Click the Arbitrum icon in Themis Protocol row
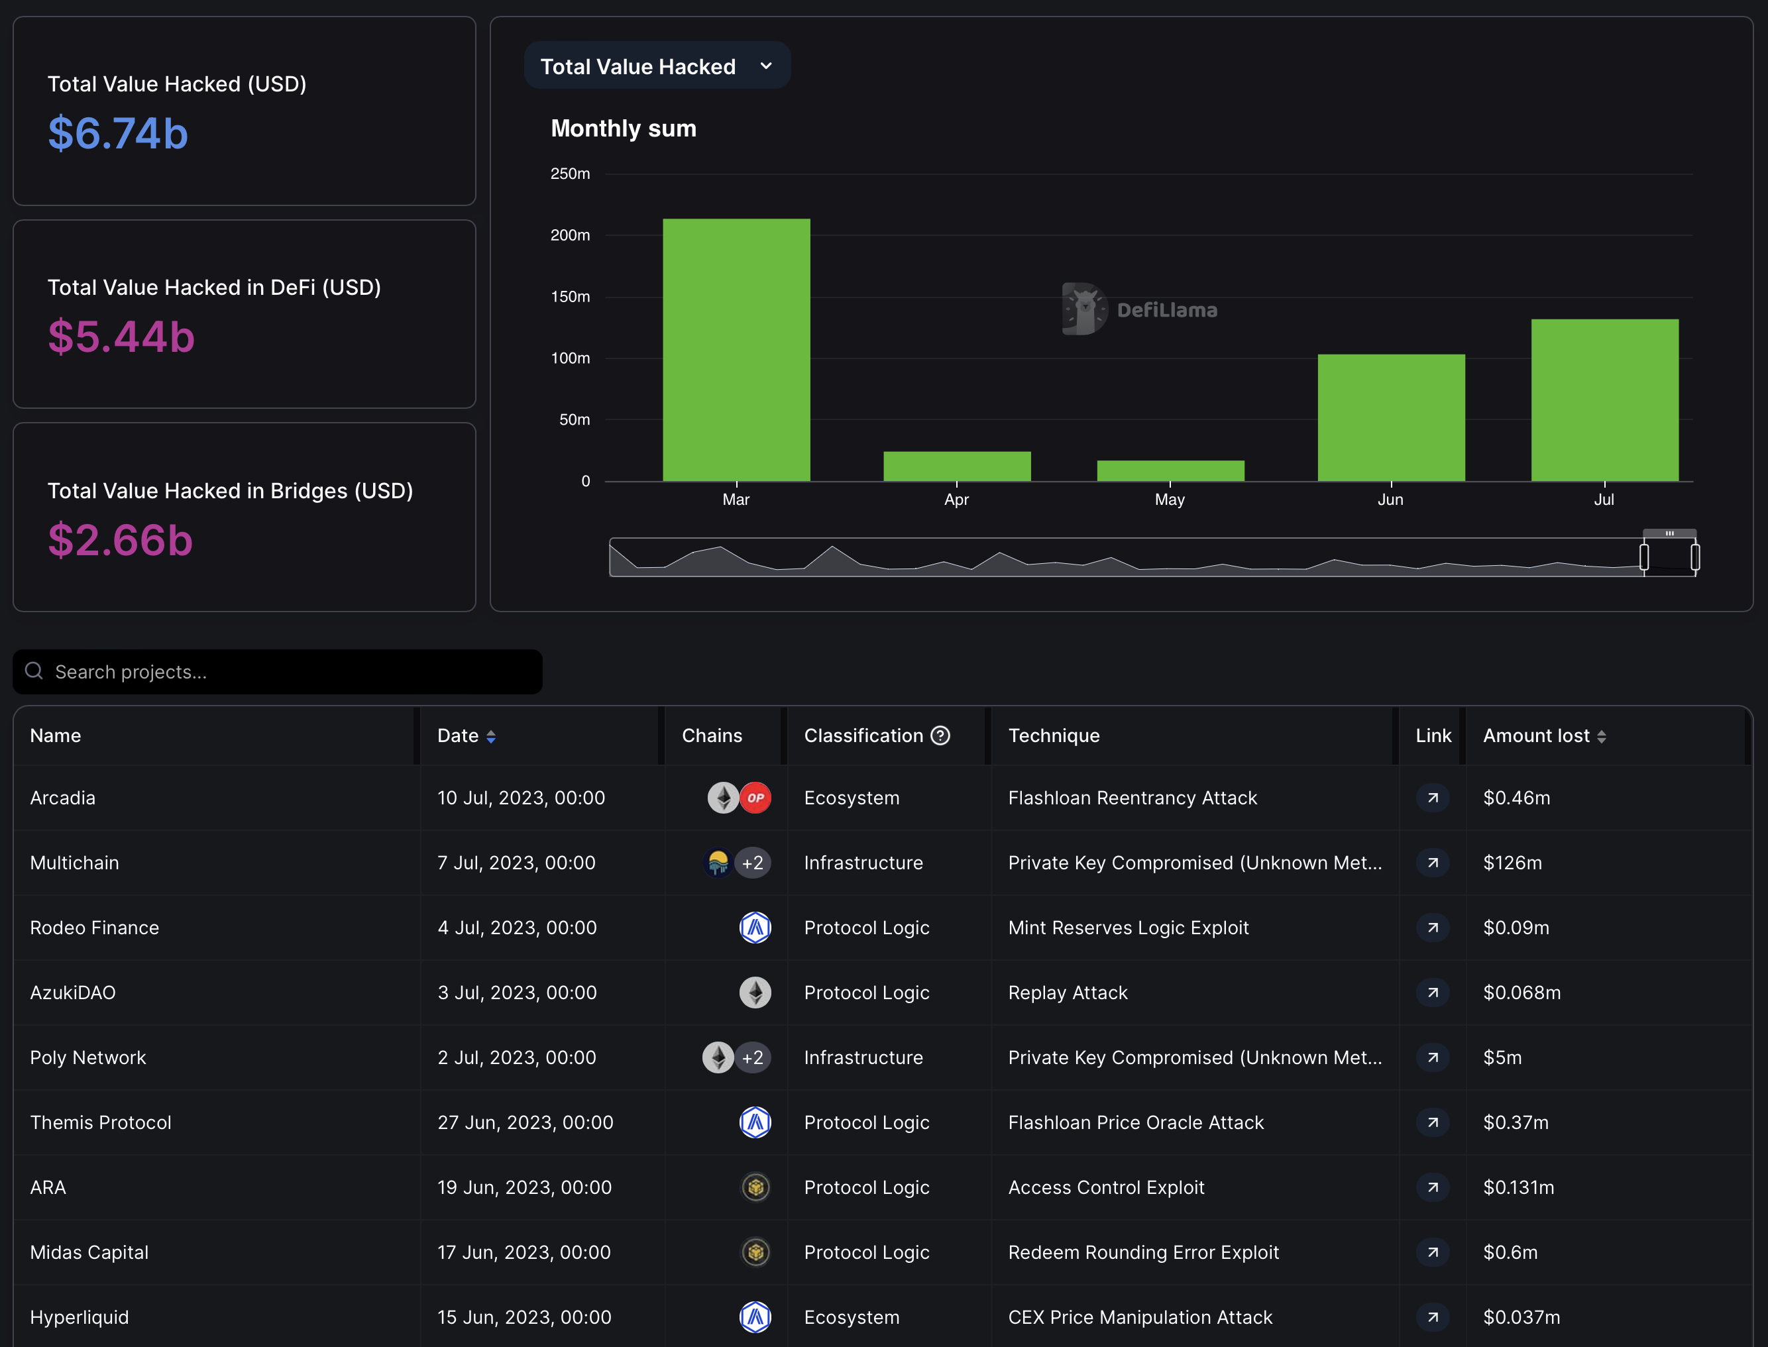This screenshot has height=1347, width=1768. point(755,1122)
